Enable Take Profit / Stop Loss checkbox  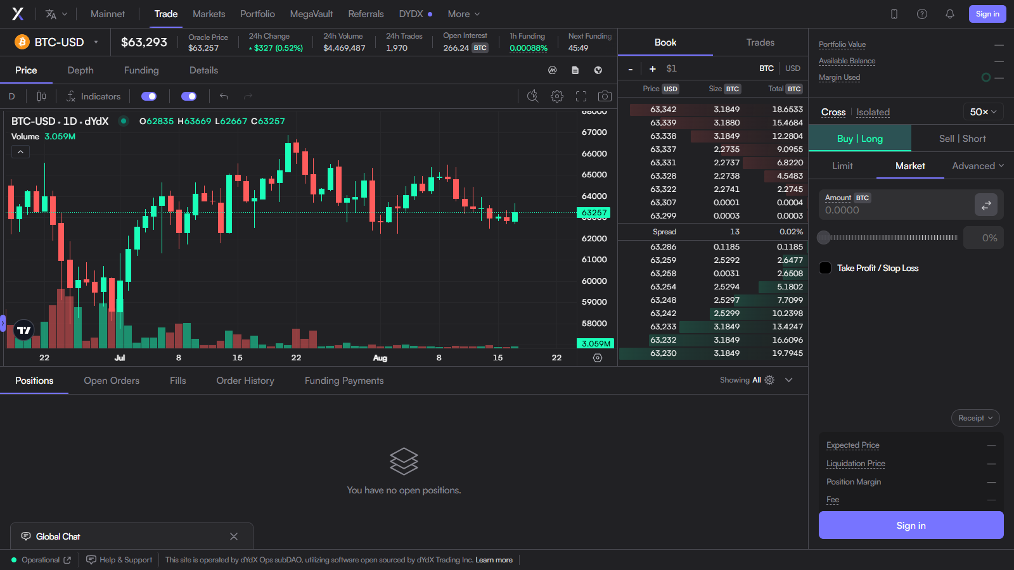click(x=825, y=268)
